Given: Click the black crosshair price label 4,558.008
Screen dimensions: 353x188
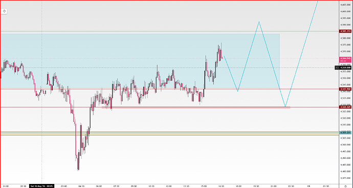Looking at the screenshot, I should [345, 67].
